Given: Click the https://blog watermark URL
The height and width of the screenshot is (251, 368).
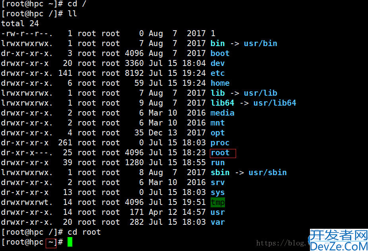Looking at the screenshot, I should pos(282,243).
